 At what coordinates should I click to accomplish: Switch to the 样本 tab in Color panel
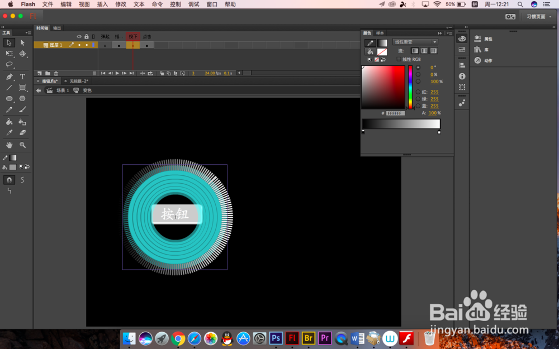pos(380,33)
